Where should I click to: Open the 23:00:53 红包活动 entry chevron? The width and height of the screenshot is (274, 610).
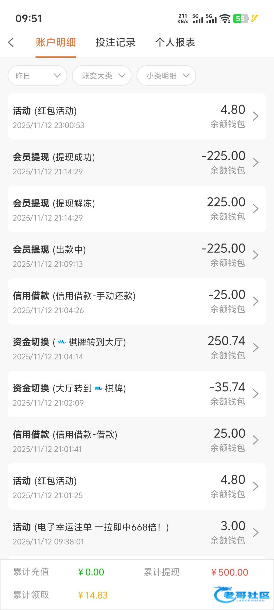(255, 116)
